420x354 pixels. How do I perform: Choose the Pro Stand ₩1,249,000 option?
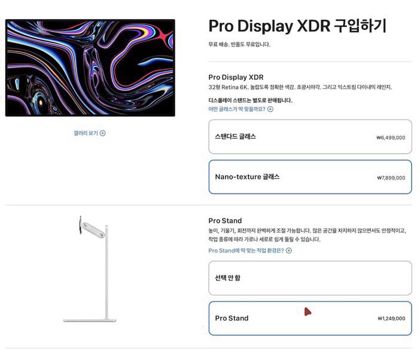point(310,318)
